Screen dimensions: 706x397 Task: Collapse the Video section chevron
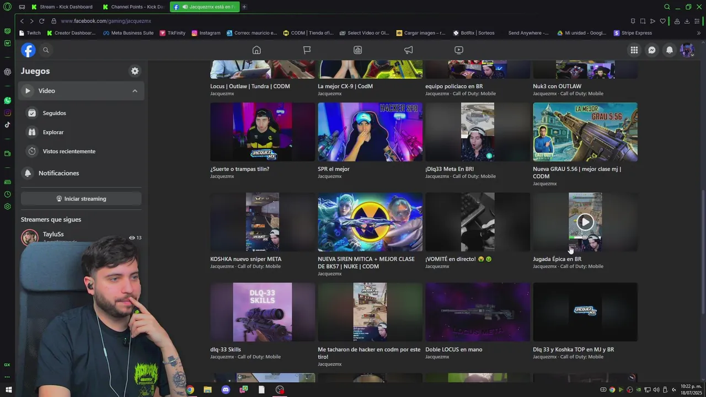pos(135,91)
